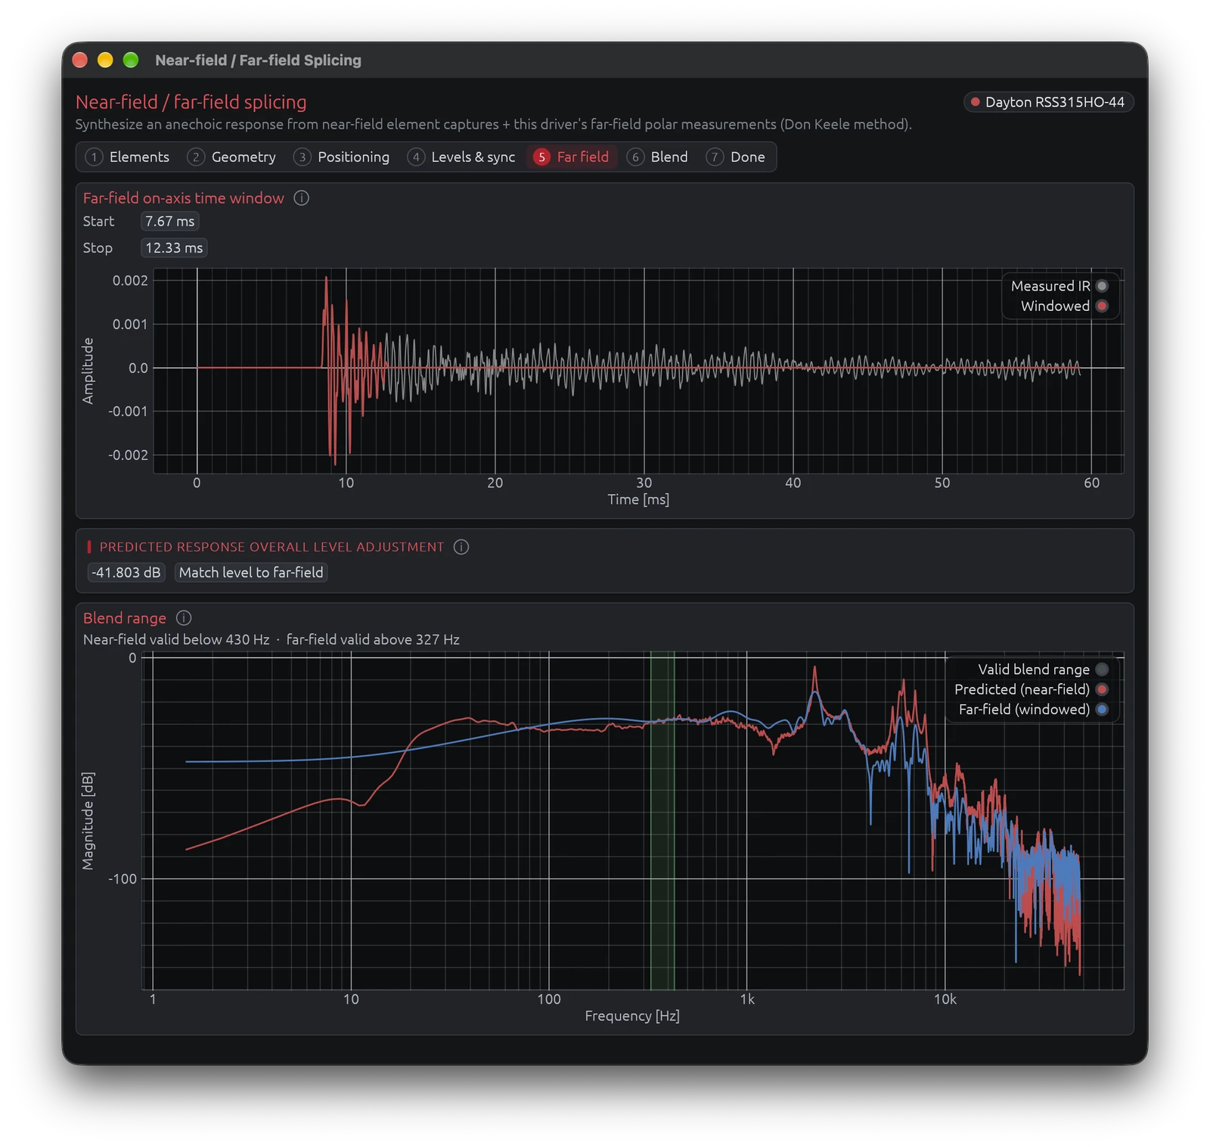
Task: Go to step 7 Done
Action: coord(736,157)
